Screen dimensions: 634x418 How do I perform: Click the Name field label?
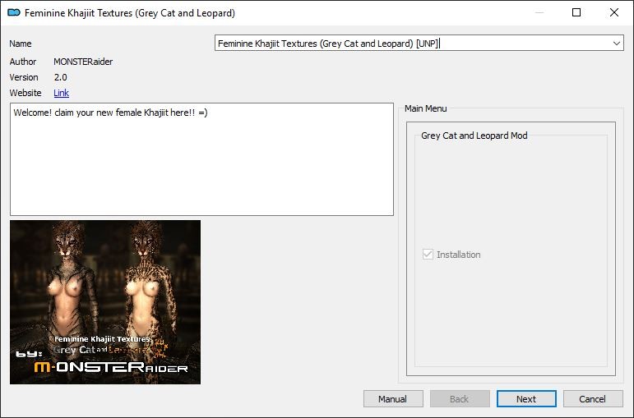[21, 44]
